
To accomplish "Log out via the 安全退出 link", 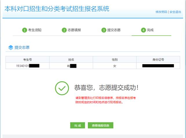I will click(175, 12).
